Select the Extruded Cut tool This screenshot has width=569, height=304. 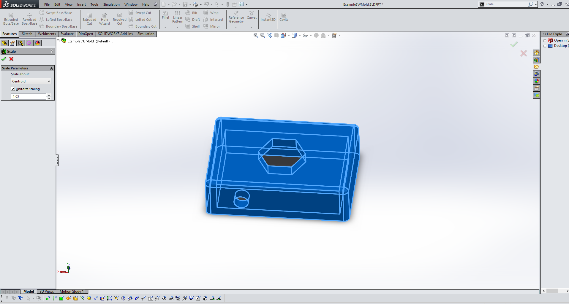[89, 19]
